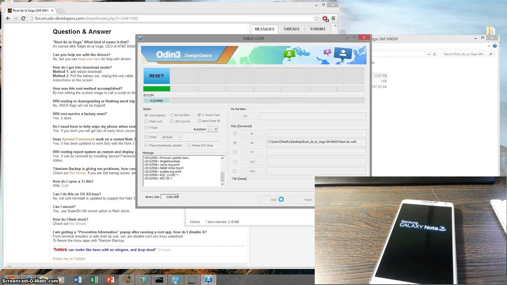The height and width of the screenshot is (285, 507).
Task: Close the Root de la Vega Chrome tab
Action: [x=52, y=10]
